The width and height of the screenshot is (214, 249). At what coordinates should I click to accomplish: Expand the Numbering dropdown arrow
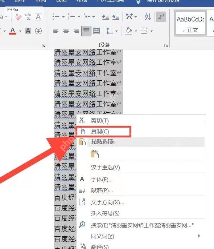coord(79,17)
